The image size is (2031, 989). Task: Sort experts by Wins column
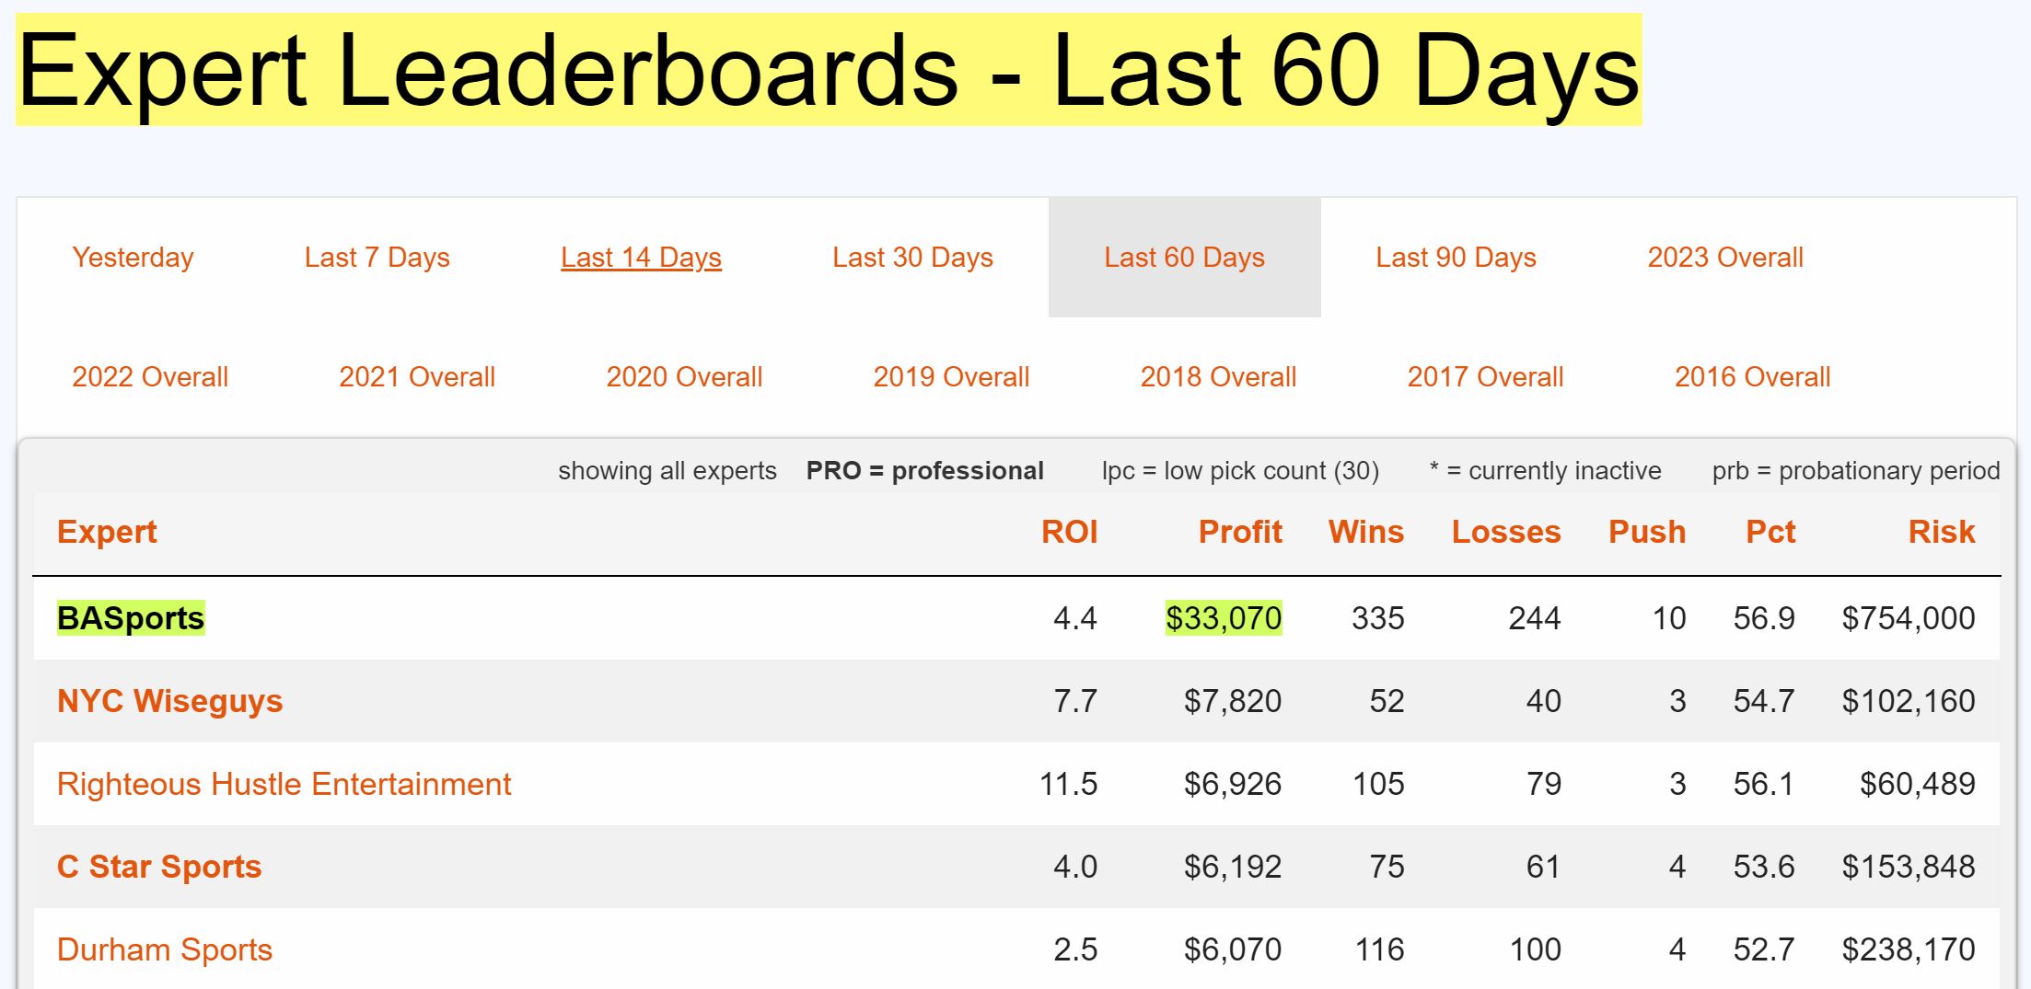[x=1365, y=532]
